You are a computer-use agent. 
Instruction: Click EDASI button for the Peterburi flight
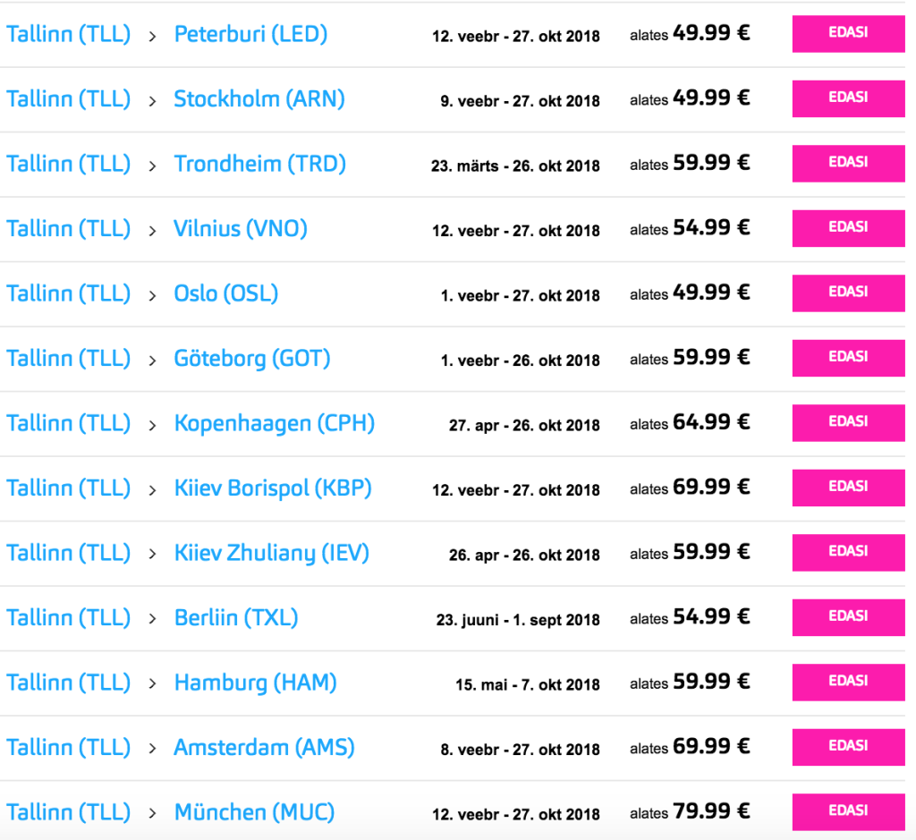click(x=848, y=34)
